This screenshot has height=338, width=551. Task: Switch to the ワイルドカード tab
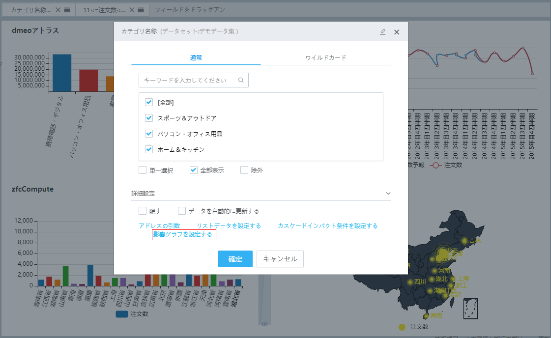point(326,57)
